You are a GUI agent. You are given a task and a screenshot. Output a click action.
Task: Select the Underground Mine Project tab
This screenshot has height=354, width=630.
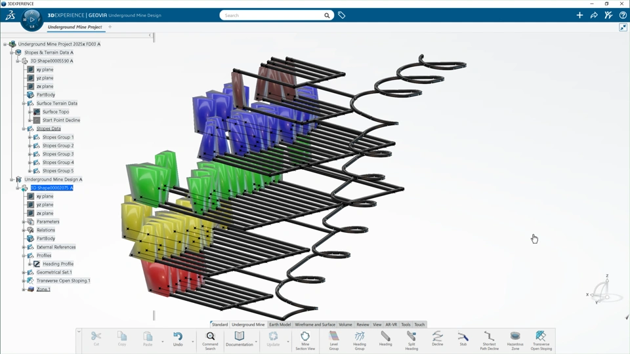[75, 27]
